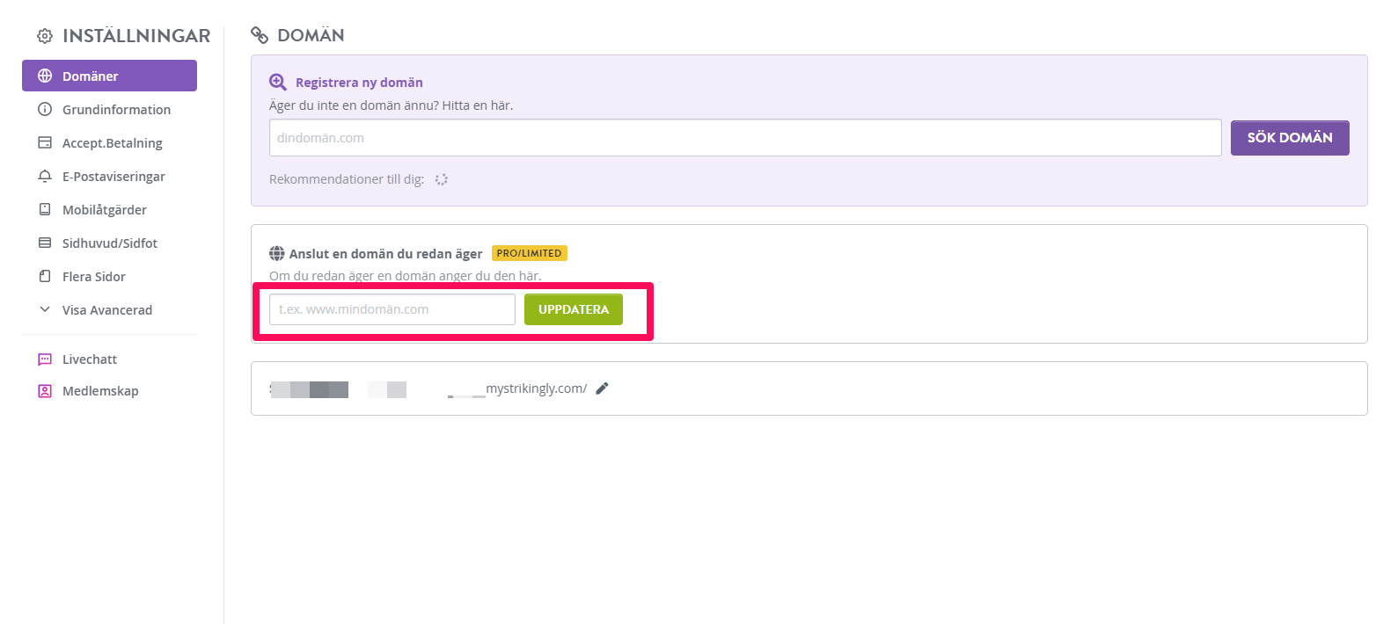Click the DOMÄN heading text
The height and width of the screenshot is (624, 1398).
click(311, 35)
